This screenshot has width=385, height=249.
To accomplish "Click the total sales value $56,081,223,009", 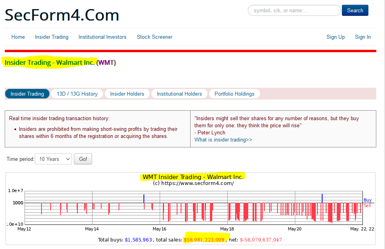I will click(x=204, y=240).
